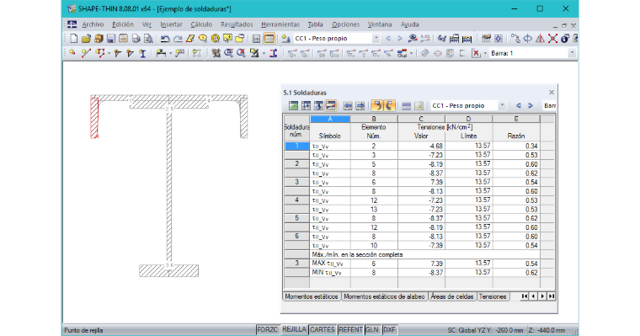Click the Print icon in the main toolbar
Screen dimensions: 640x336
tap(136, 39)
